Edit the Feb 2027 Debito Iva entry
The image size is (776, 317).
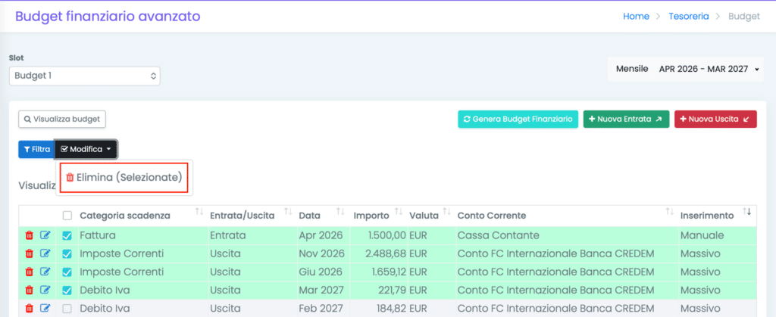coord(45,308)
